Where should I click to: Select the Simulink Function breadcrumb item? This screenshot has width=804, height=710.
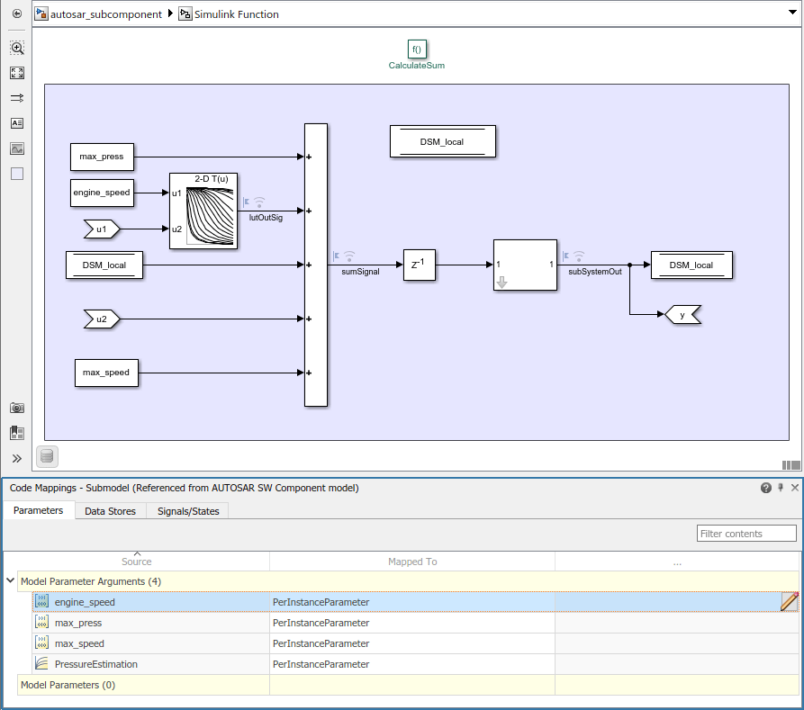(x=238, y=13)
